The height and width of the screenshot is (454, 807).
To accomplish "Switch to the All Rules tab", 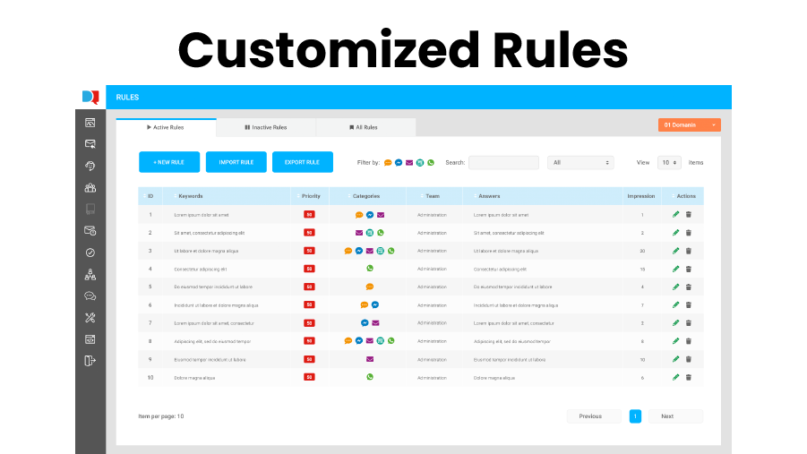I will pyautogui.click(x=365, y=127).
